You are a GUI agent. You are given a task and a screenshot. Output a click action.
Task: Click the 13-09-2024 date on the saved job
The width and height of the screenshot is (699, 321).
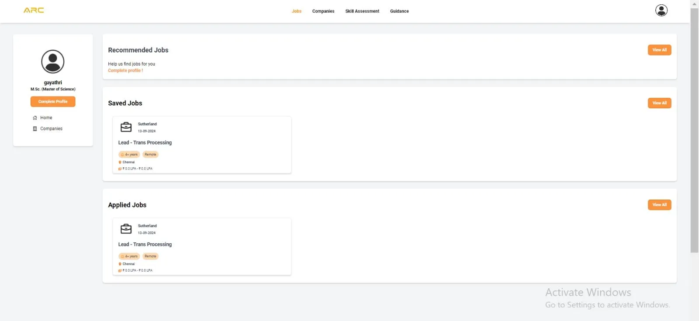(147, 131)
